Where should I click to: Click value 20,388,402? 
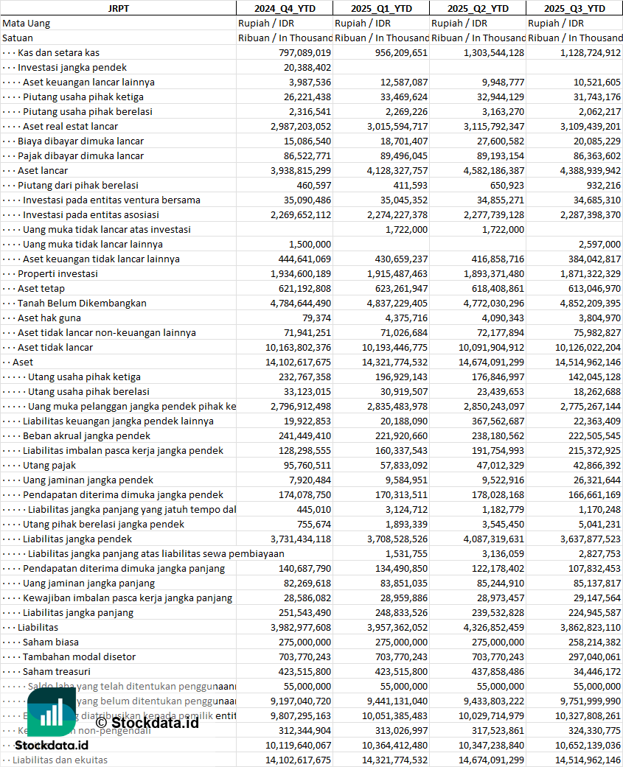tap(307, 67)
